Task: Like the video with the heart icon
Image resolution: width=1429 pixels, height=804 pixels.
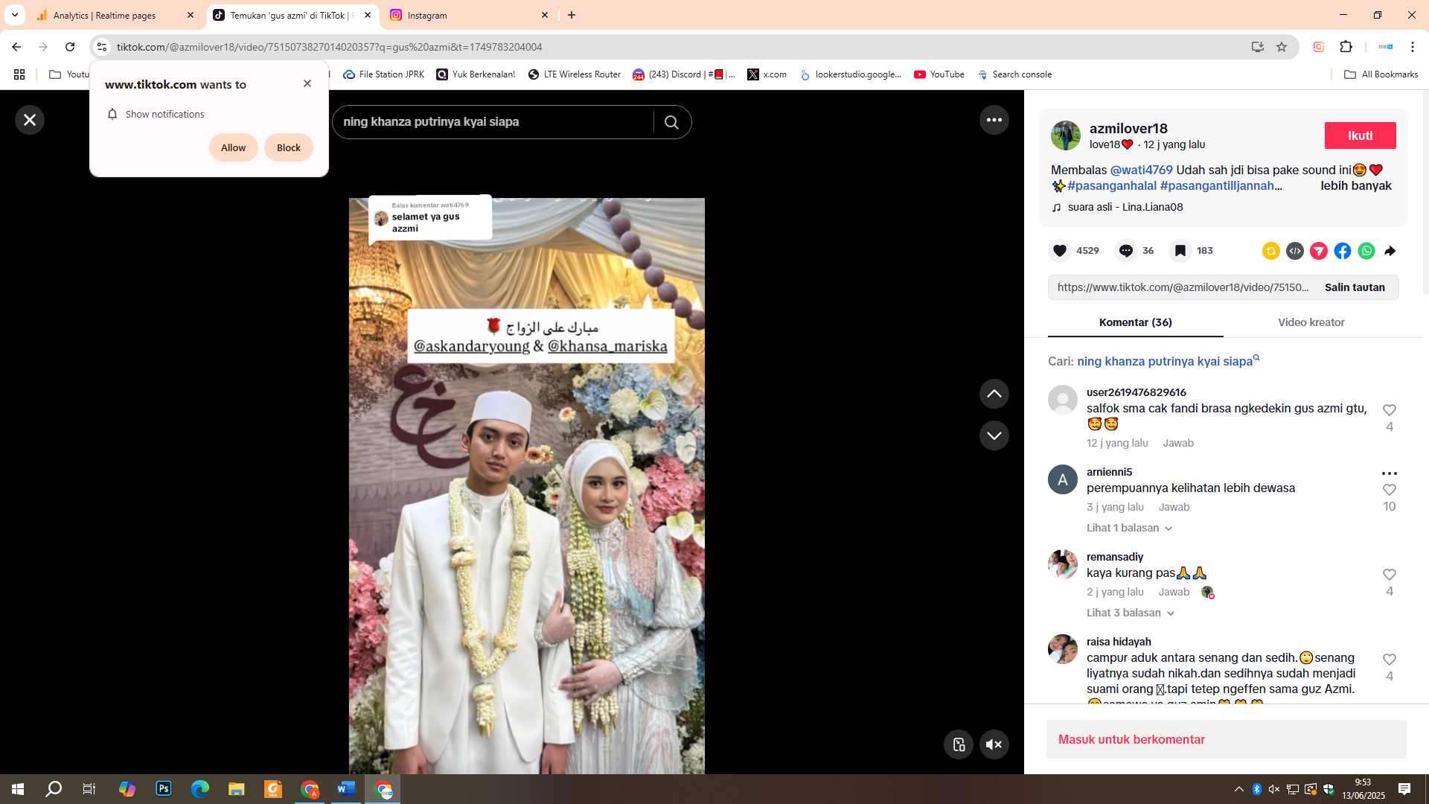Action: point(1060,251)
